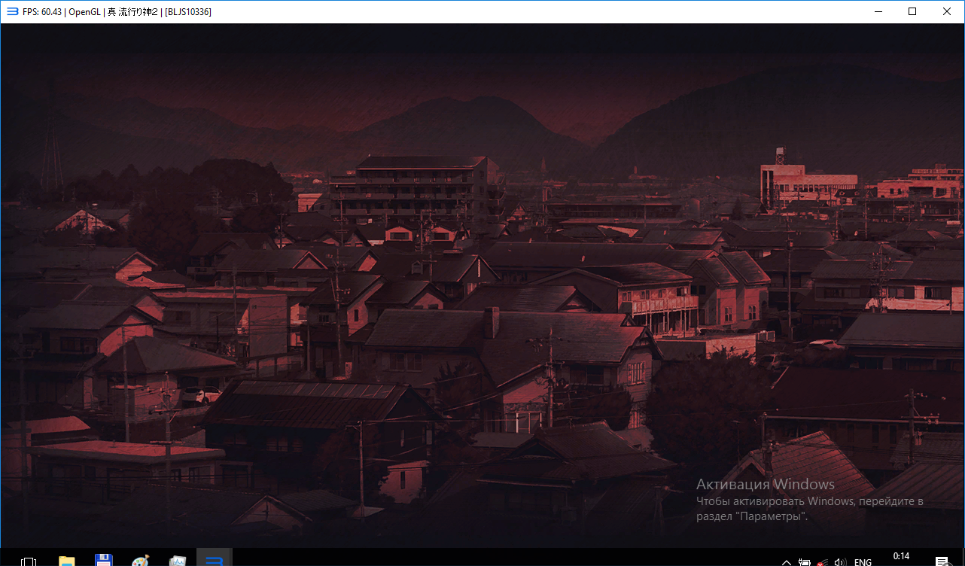Click the RPCS3 logo in the title bar
Screen dimensions: 965x566
[12, 11]
